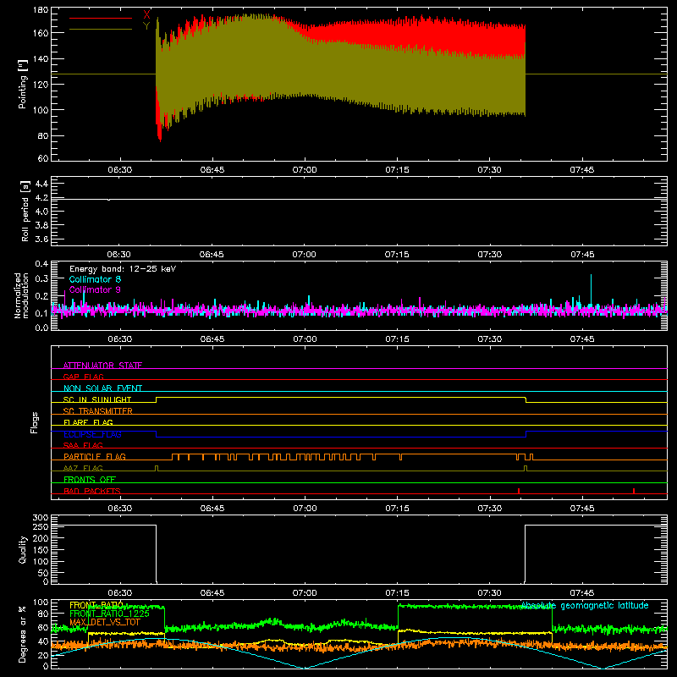
Task: Select the red "X" legend label
Action: 146,15
